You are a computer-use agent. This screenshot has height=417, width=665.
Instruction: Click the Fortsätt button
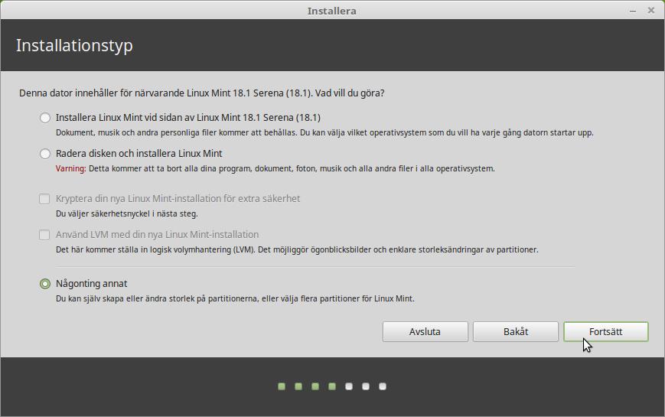coord(605,332)
